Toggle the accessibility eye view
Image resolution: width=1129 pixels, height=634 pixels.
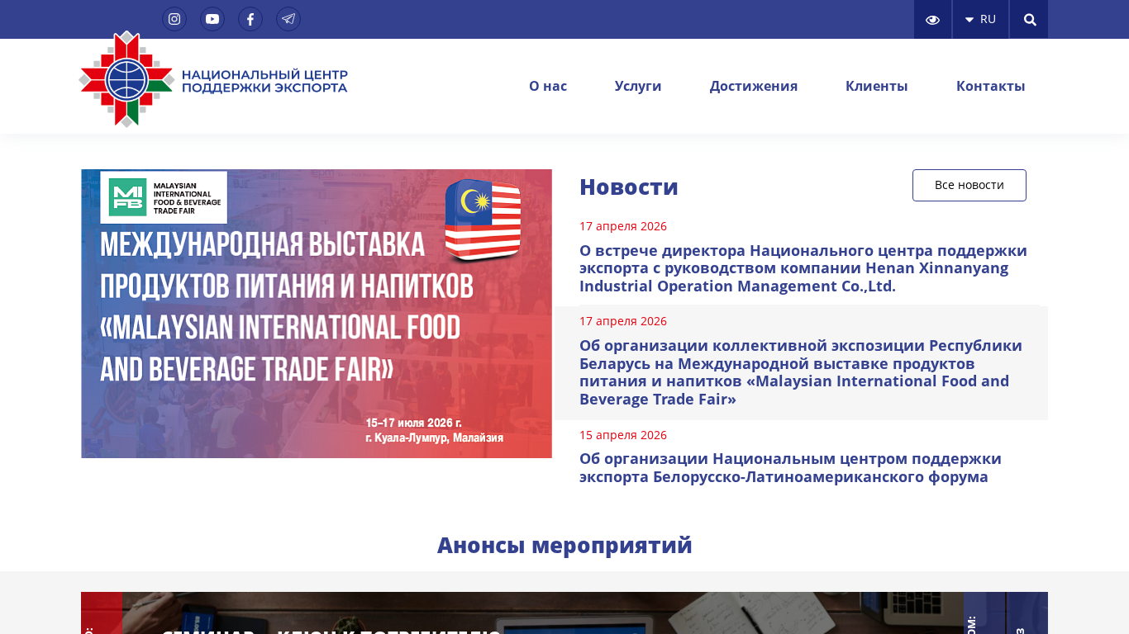click(932, 20)
